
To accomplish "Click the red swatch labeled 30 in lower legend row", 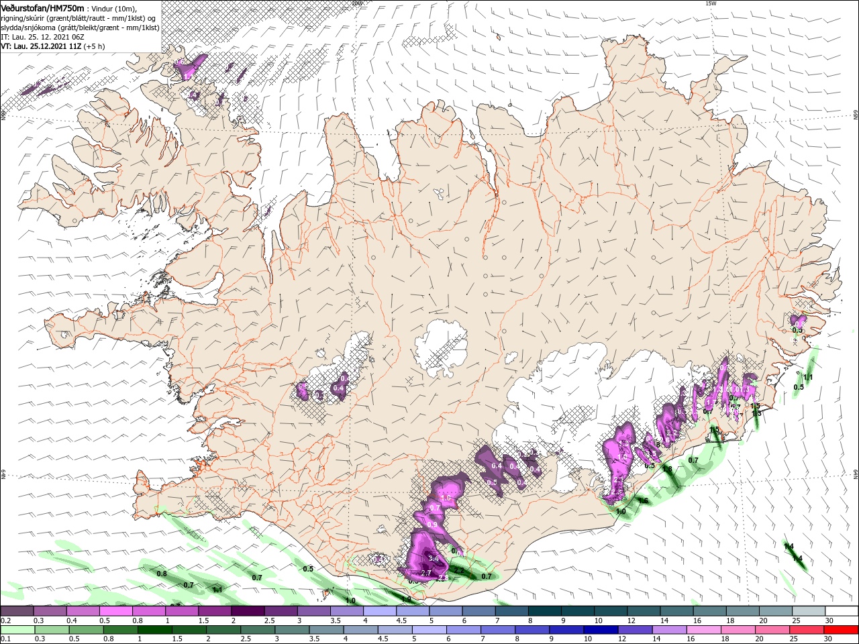I will click(x=842, y=630).
